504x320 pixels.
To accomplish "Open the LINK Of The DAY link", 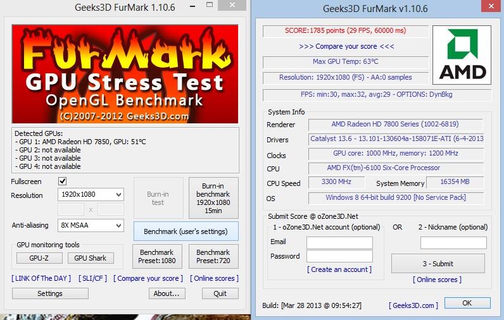I will [41, 278].
